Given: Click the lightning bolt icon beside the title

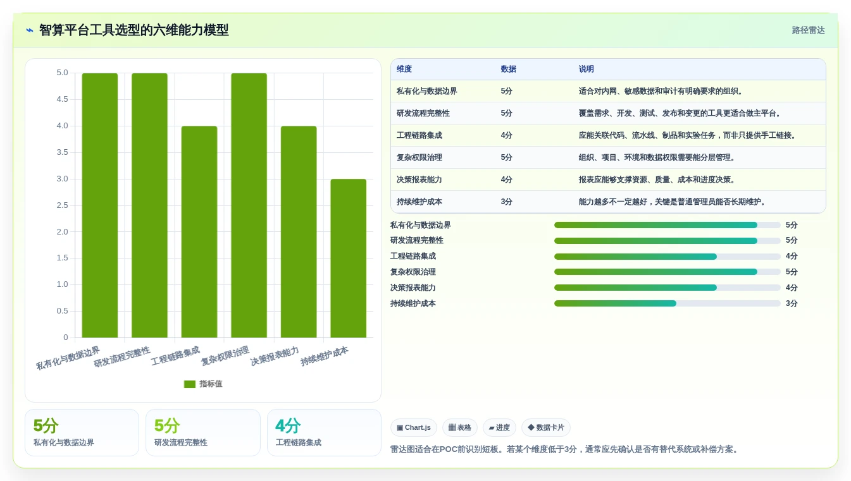Looking at the screenshot, I should [x=30, y=30].
